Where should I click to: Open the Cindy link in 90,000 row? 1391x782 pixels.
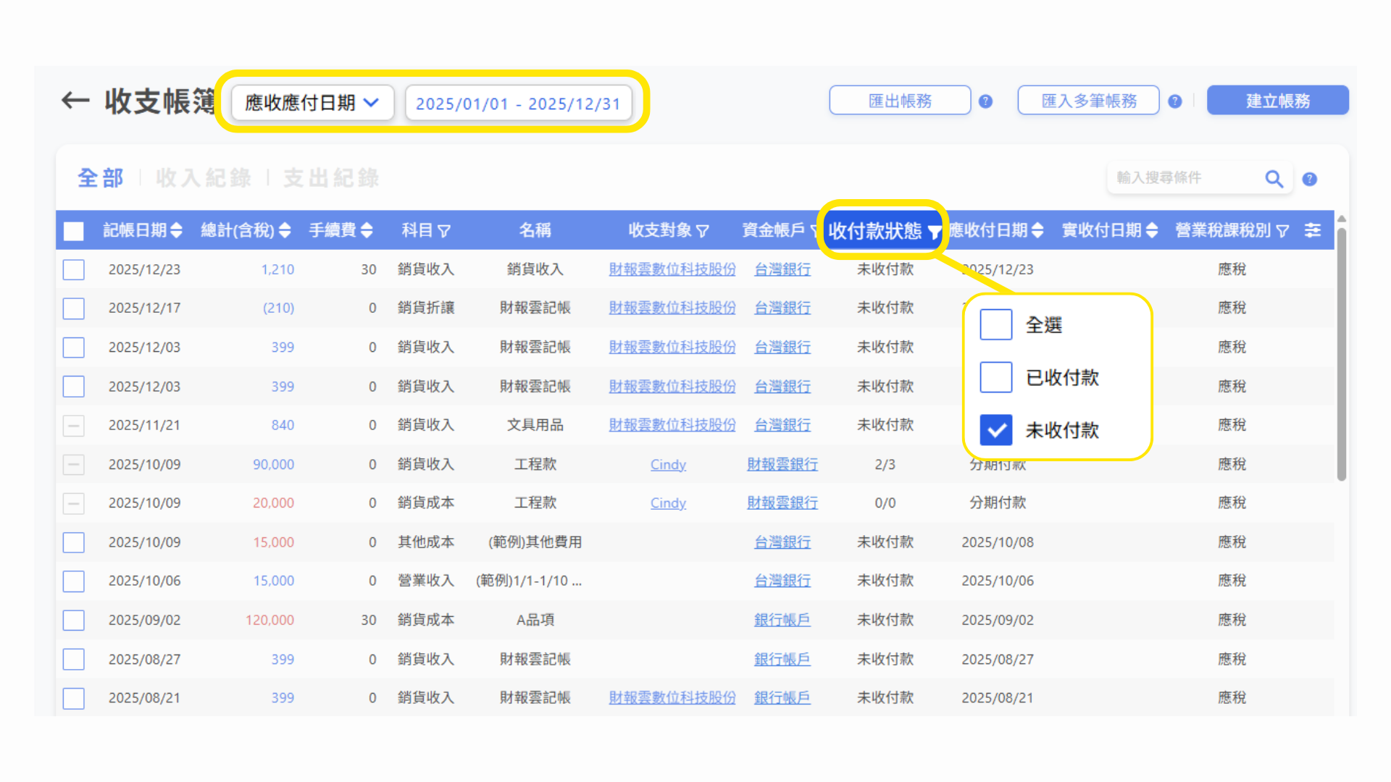(x=667, y=464)
